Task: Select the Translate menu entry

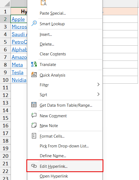Action: (48, 65)
